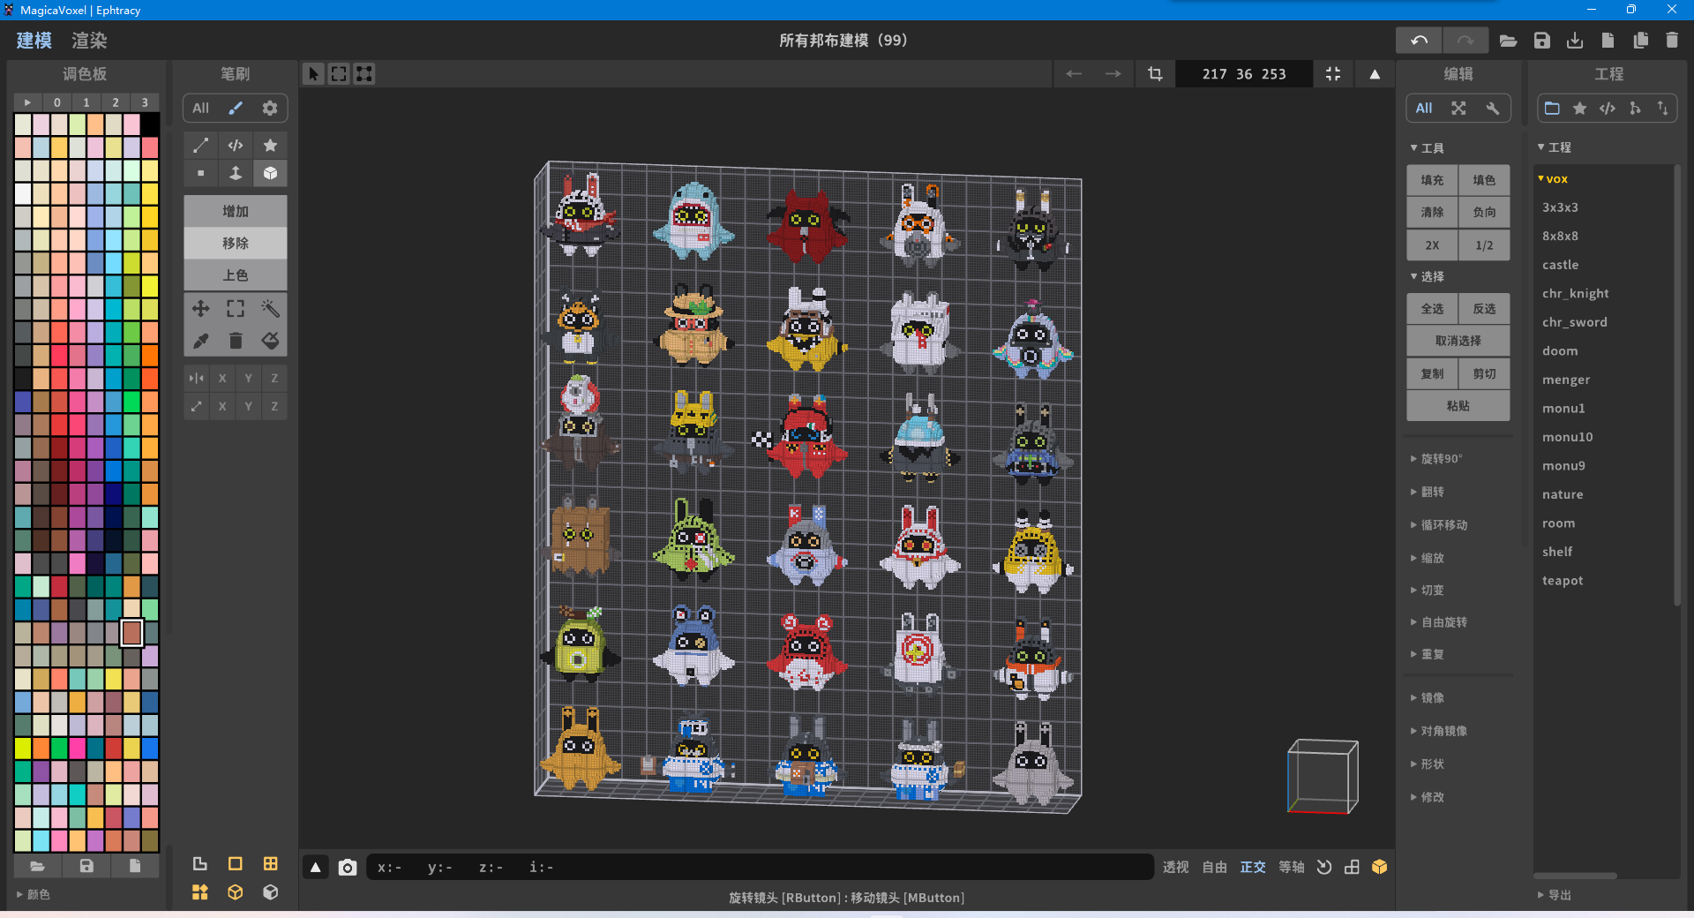Toggle the frame outline display icon

pyautogui.click(x=235, y=863)
